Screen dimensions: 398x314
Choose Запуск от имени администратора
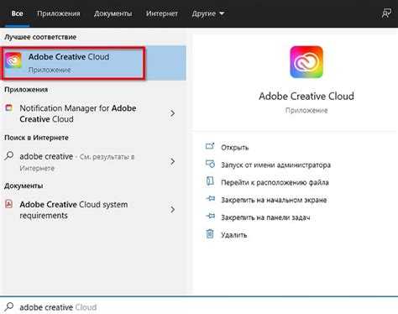point(275,165)
